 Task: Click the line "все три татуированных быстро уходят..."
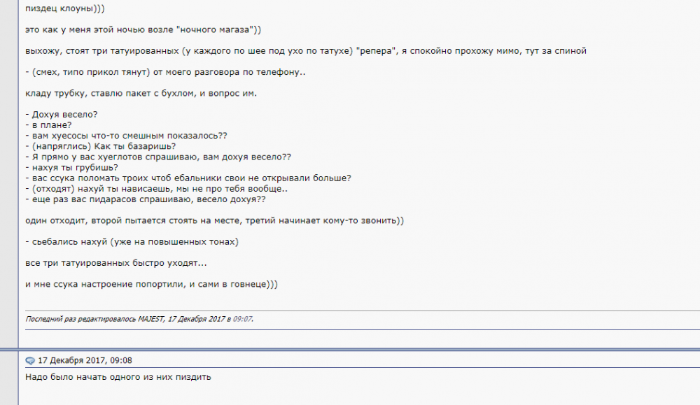point(116,263)
